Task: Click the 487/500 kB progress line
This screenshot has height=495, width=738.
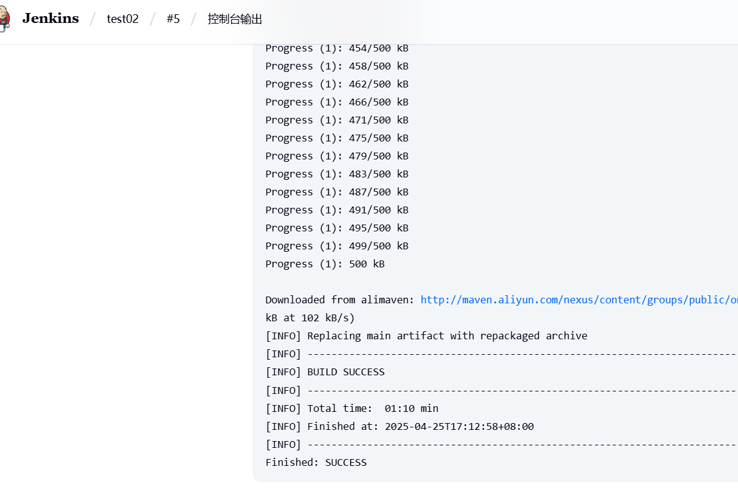Action: pos(336,192)
